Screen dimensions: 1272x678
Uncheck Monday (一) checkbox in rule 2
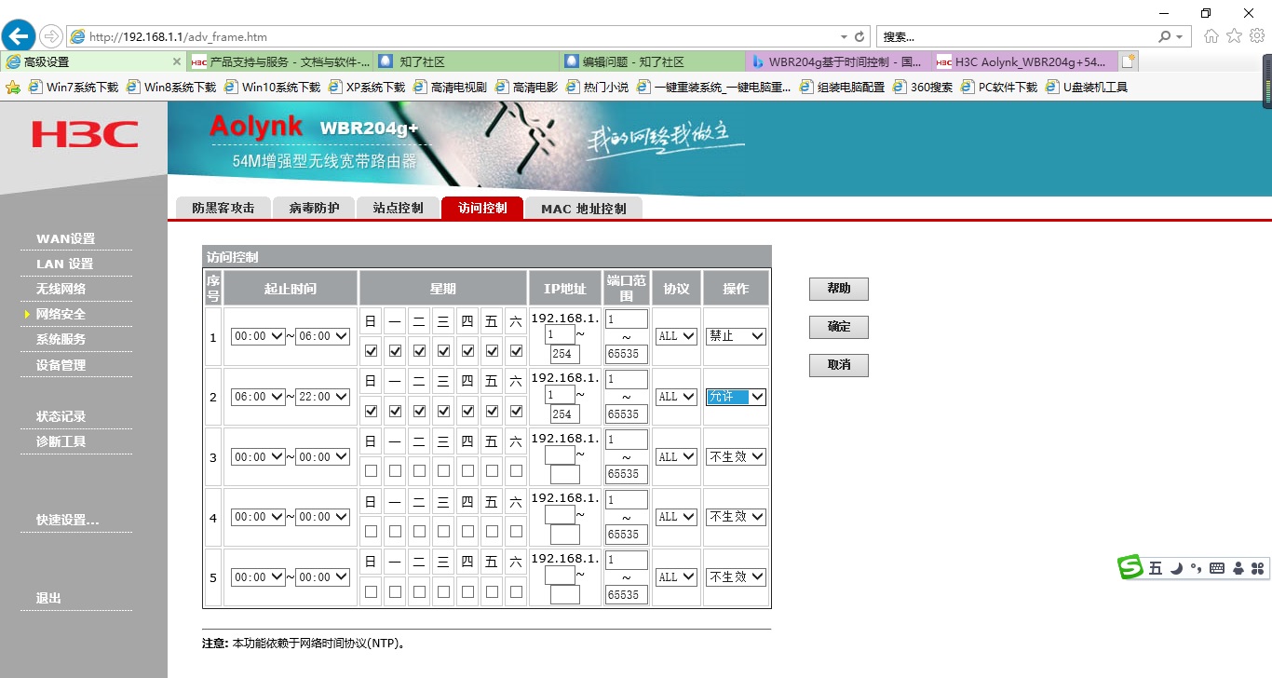click(x=396, y=411)
